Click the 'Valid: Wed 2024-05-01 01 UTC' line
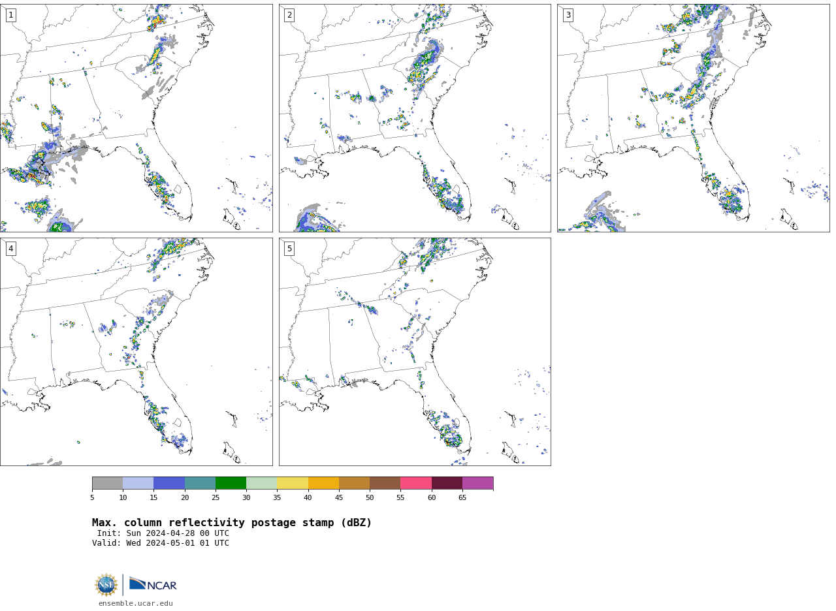This screenshot has height=611, width=836. pos(161,543)
